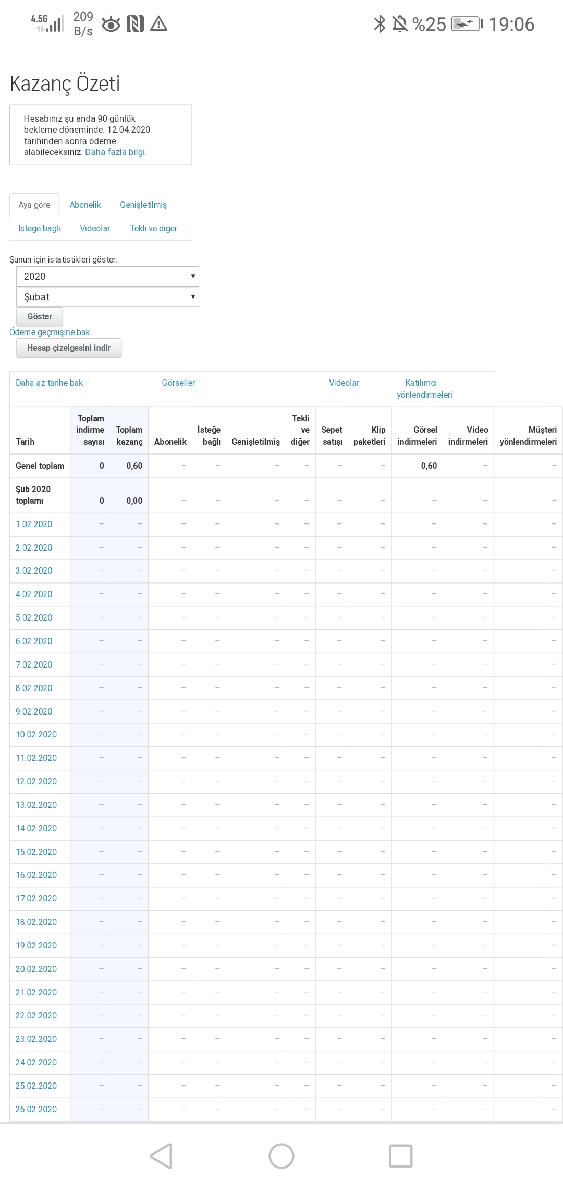Click the Görsel indirmeleri column header

tap(417, 435)
